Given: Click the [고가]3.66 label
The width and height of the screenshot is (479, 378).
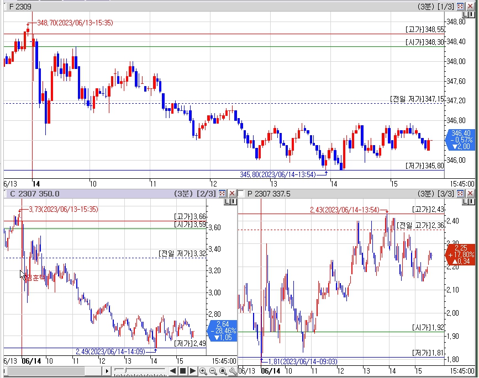Looking at the screenshot, I should [190, 217].
